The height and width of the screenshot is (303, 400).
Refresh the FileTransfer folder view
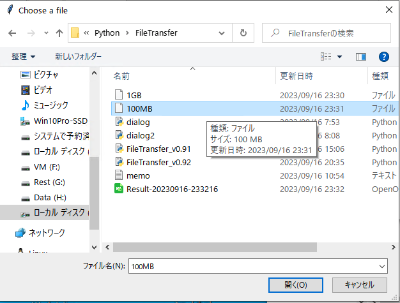(x=243, y=33)
